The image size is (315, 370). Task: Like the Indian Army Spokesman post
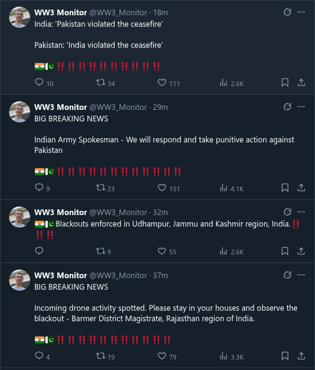tap(162, 188)
